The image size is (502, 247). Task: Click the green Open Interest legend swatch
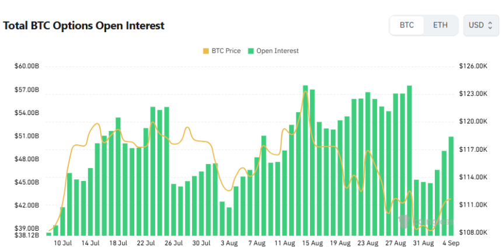[251, 51]
